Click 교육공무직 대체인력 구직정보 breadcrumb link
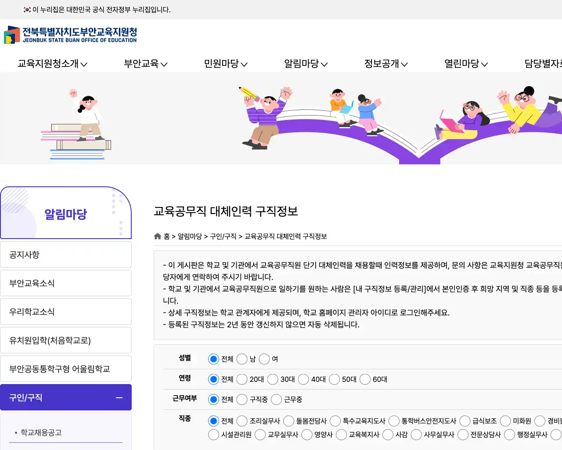Image resolution: width=562 pixels, height=450 pixels. 286,236
